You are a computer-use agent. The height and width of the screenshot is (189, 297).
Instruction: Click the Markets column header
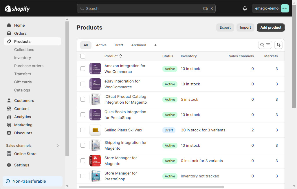(x=271, y=56)
